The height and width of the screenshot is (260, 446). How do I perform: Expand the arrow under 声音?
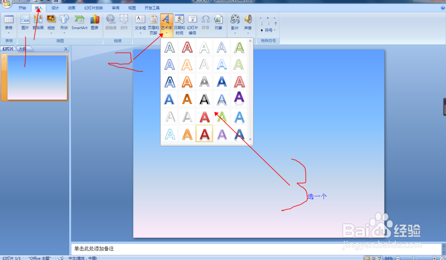pos(248,33)
